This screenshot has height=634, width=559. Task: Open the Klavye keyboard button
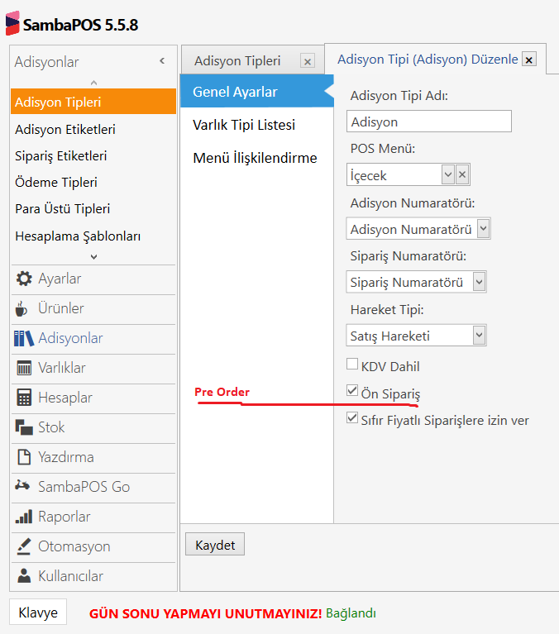[x=38, y=613]
